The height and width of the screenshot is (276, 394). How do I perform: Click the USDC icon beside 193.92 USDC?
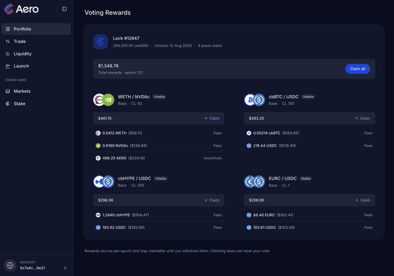point(98,227)
